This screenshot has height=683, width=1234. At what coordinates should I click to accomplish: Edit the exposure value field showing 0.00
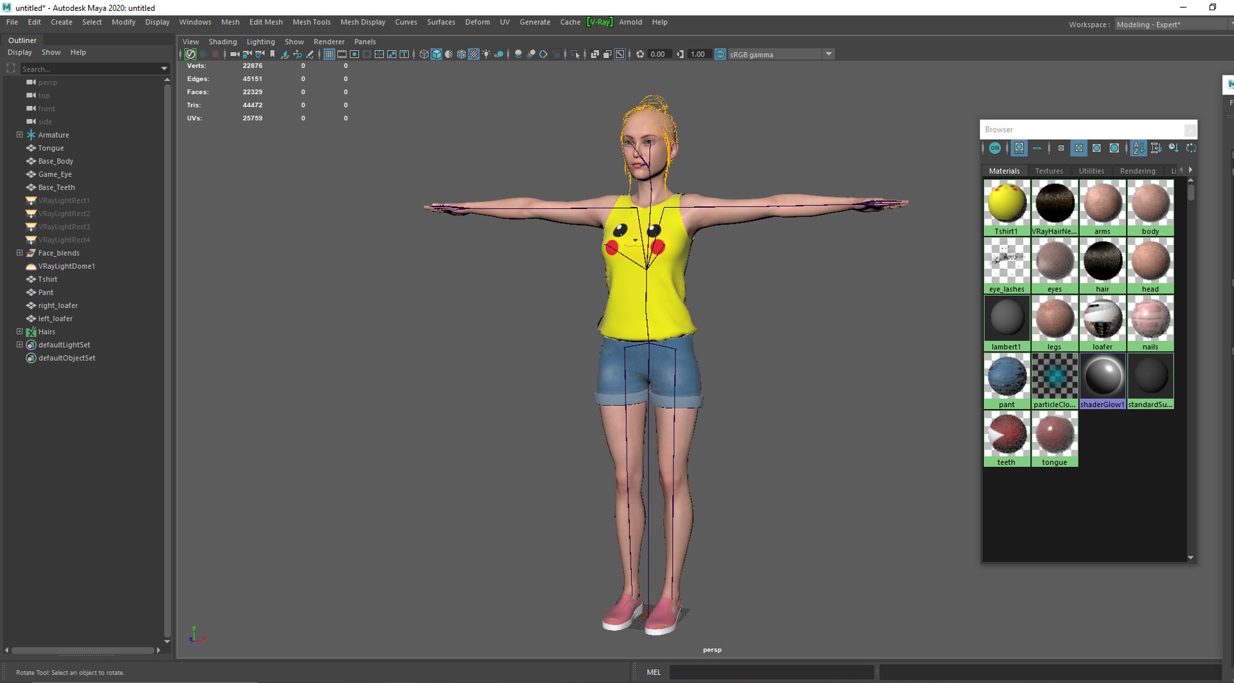659,54
